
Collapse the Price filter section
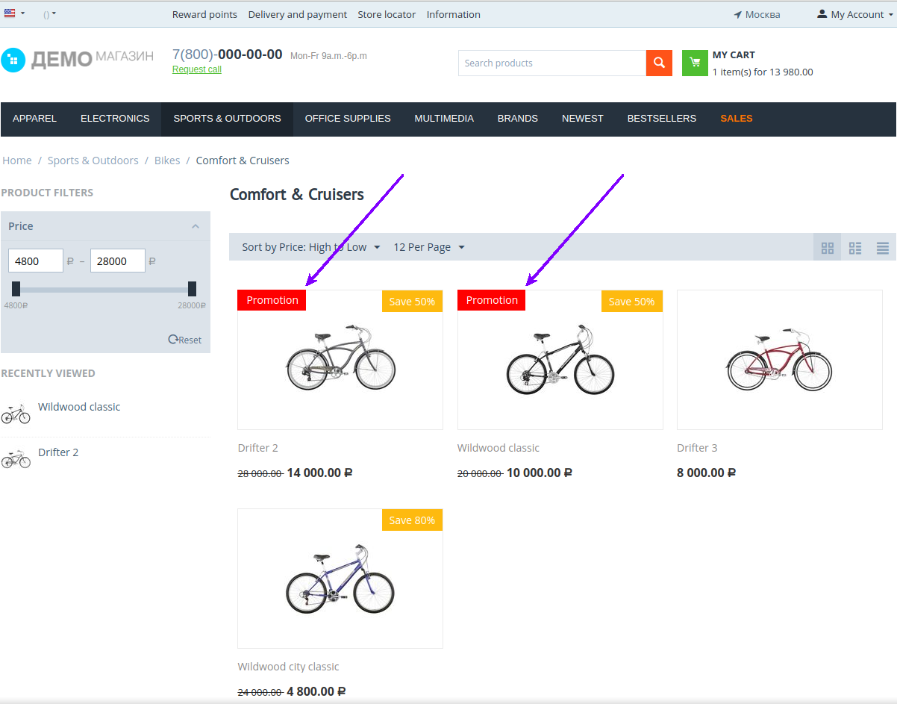tap(196, 226)
